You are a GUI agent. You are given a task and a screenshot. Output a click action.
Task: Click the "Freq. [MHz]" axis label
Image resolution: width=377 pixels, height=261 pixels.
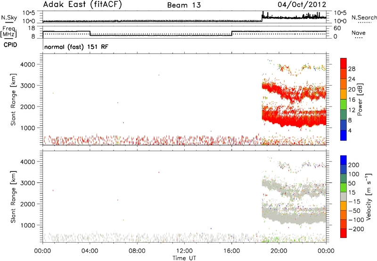pyautogui.click(x=8, y=32)
